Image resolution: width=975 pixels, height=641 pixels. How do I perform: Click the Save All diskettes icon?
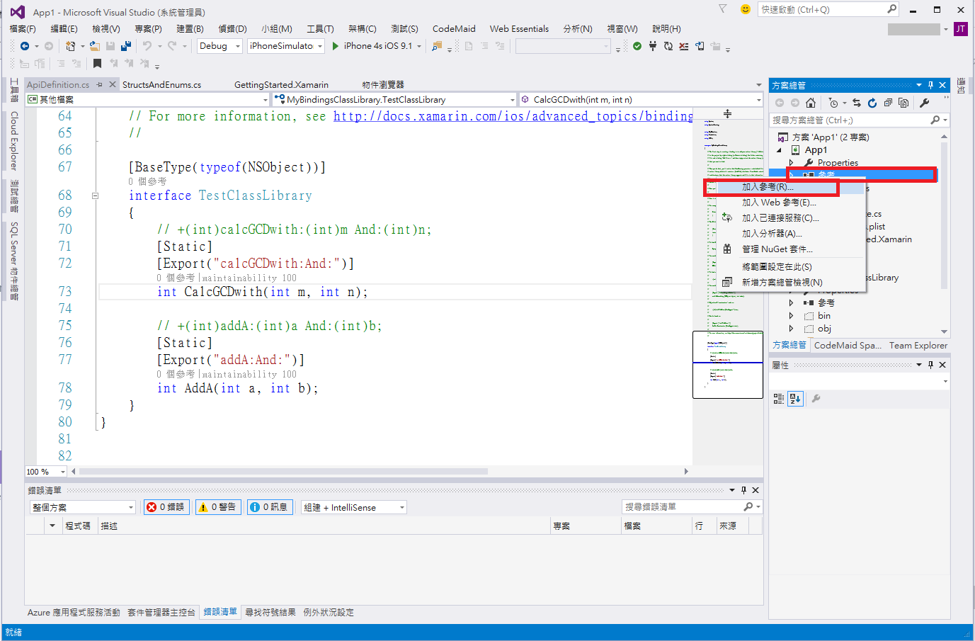126,46
